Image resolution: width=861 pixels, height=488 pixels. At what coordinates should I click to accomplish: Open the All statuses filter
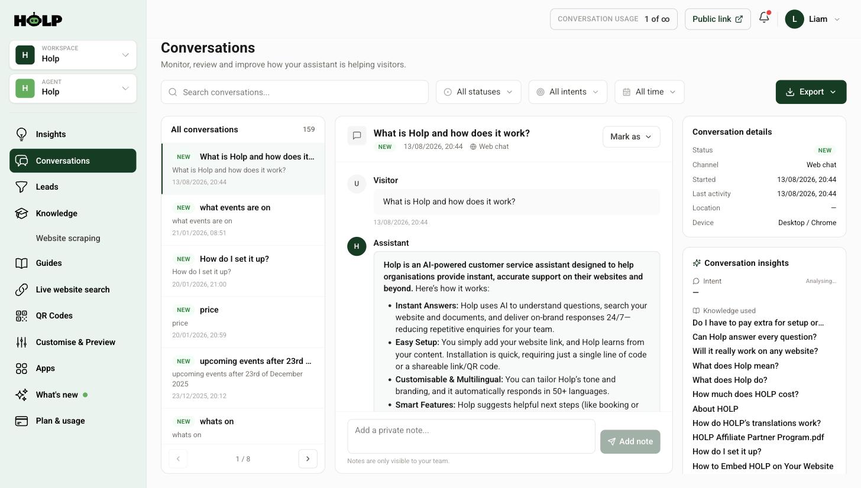pos(478,92)
